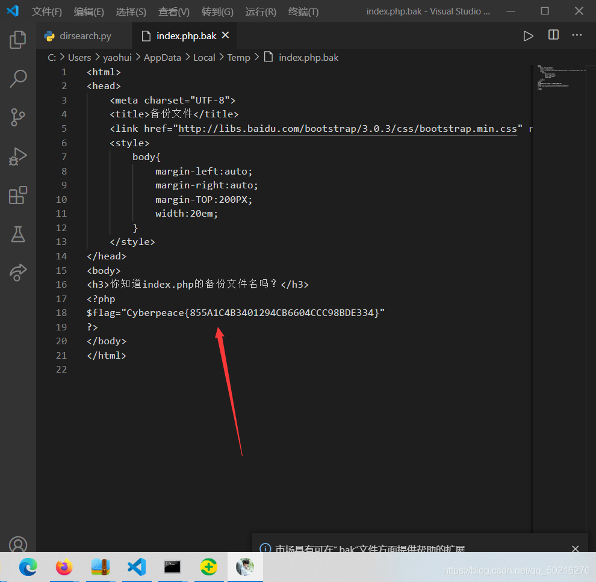
Task: Open the avatar photo app on taskbar
Action: pos(245,567)
